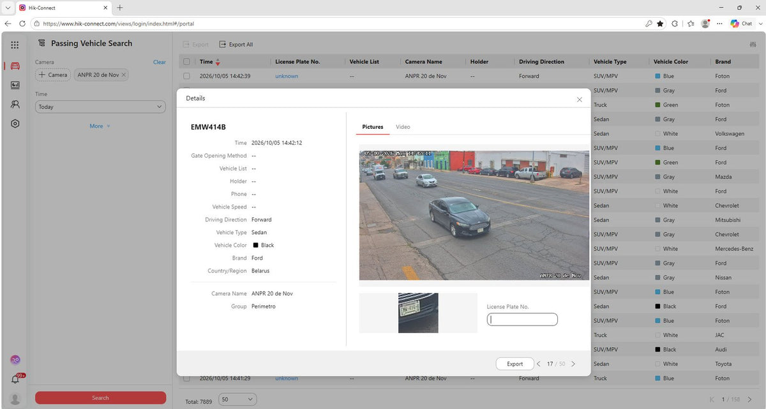This screenshot has height=409, width=766.
Task: Click the Driving Direction column header
Action: click(541, 62)
